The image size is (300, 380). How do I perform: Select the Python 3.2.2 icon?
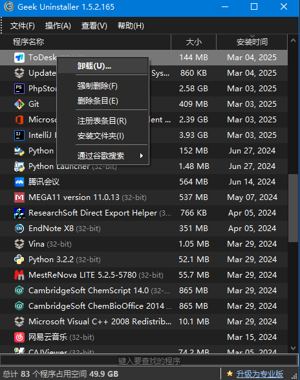[19, 260]
